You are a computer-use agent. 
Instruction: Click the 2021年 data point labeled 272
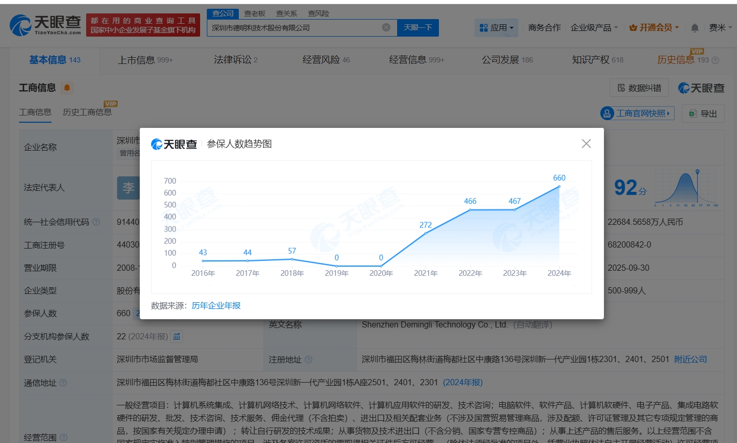point(425,233)
